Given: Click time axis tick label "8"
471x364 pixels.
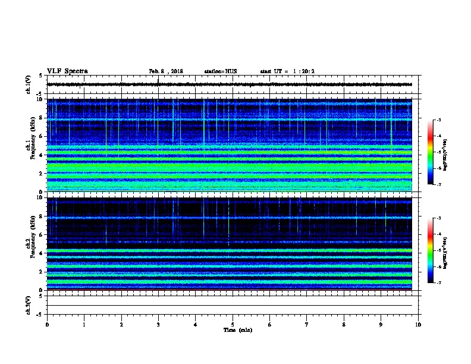Looking at the screenshot, I should (x=344, y=325).
